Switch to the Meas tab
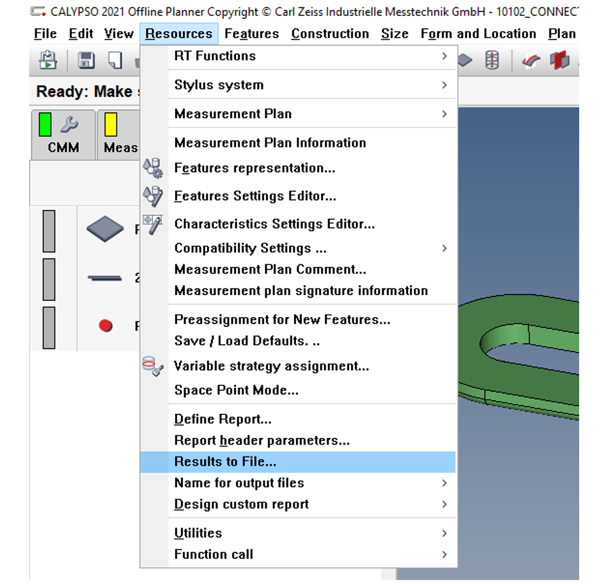This screenshot has width=613, height=584. tap(119, 135)
